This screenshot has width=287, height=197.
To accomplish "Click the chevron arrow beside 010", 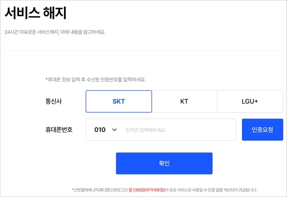I will click(x=114, y=130).
